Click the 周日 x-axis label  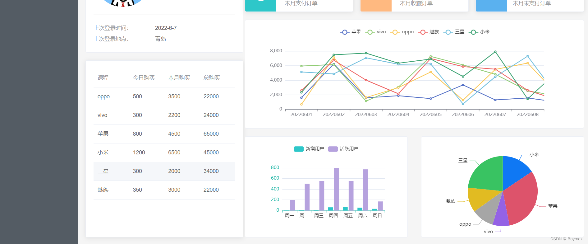point(377,216)
